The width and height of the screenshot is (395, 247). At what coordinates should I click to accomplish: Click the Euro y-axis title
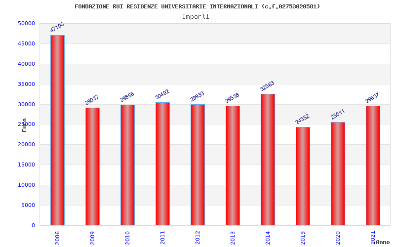[24, 125]
